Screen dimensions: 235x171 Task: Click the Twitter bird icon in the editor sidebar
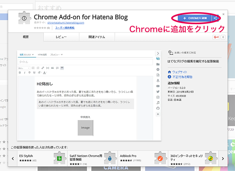pyautogui.click(x=158, y=91)
